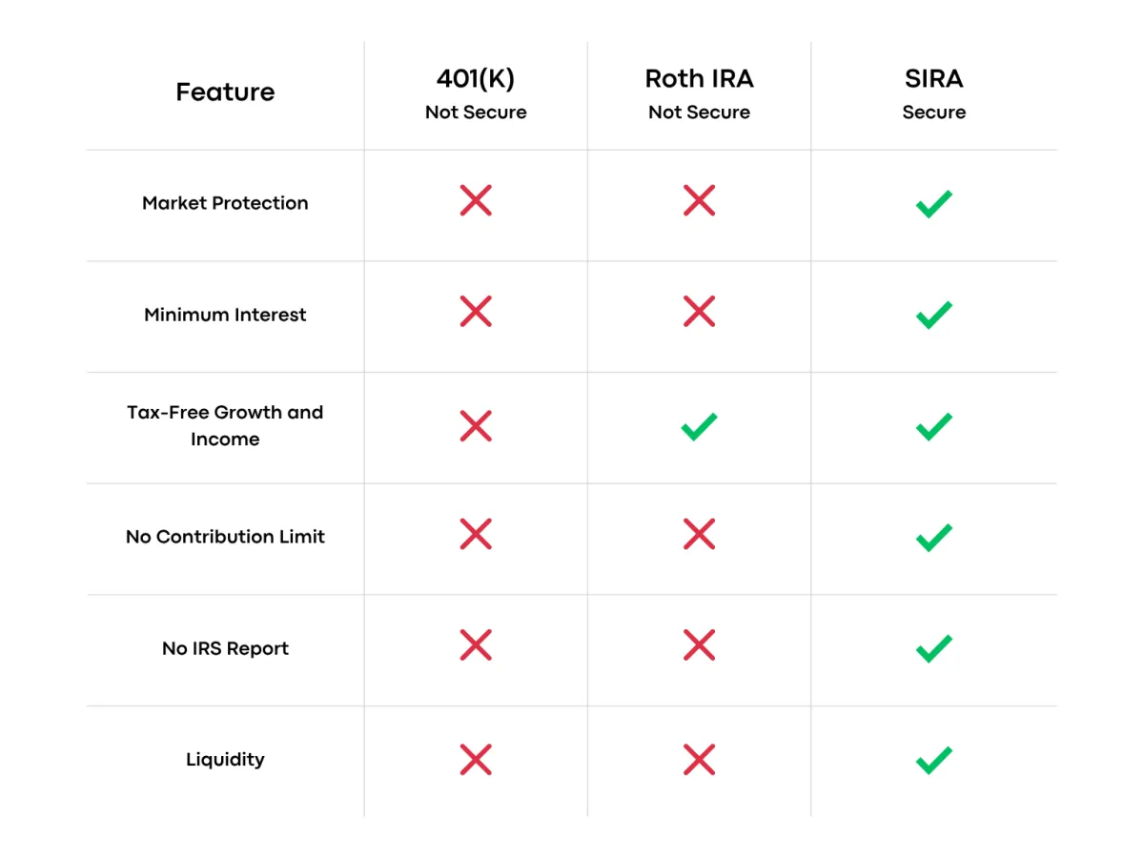The width and height of the screenshot is (1144, 858).
Task: Select the 401(K) column header
Action: coord(476,93)
